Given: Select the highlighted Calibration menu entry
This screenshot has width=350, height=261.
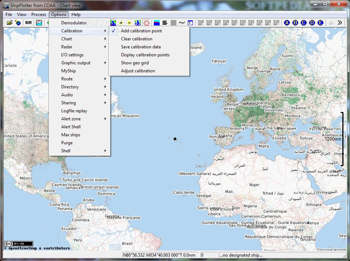Looking at the screenshot, I should [x=79, y=31].
